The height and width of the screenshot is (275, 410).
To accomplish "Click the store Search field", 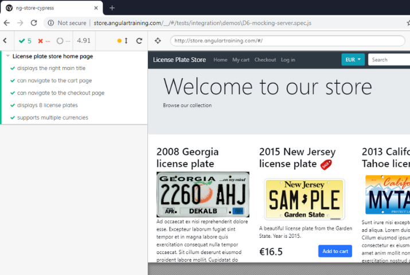I will point(389,60).
